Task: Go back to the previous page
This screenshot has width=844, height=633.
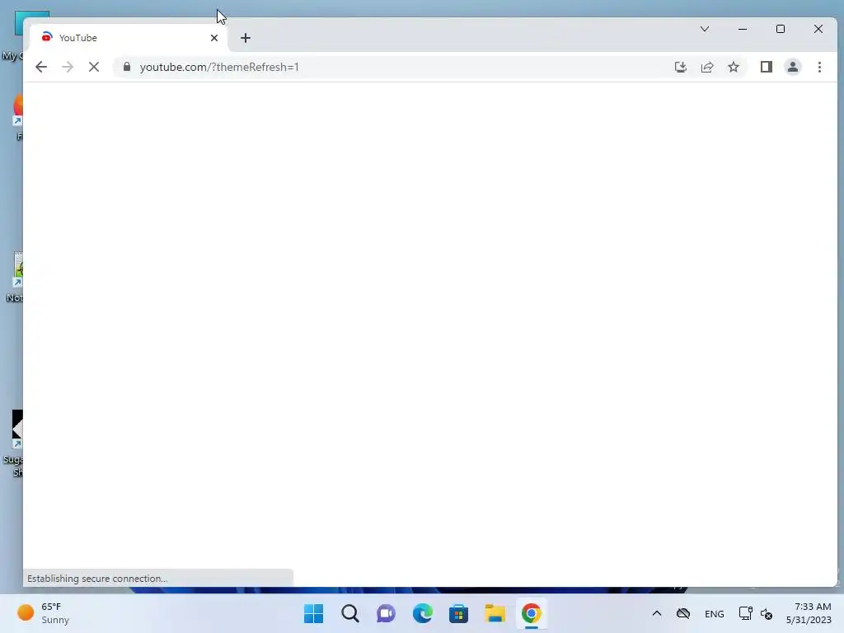Action: click(x=41, y=67)
